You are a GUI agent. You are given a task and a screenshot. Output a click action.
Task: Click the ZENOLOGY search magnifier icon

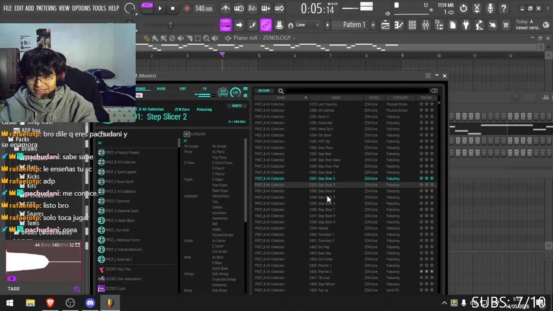[281, 91]
